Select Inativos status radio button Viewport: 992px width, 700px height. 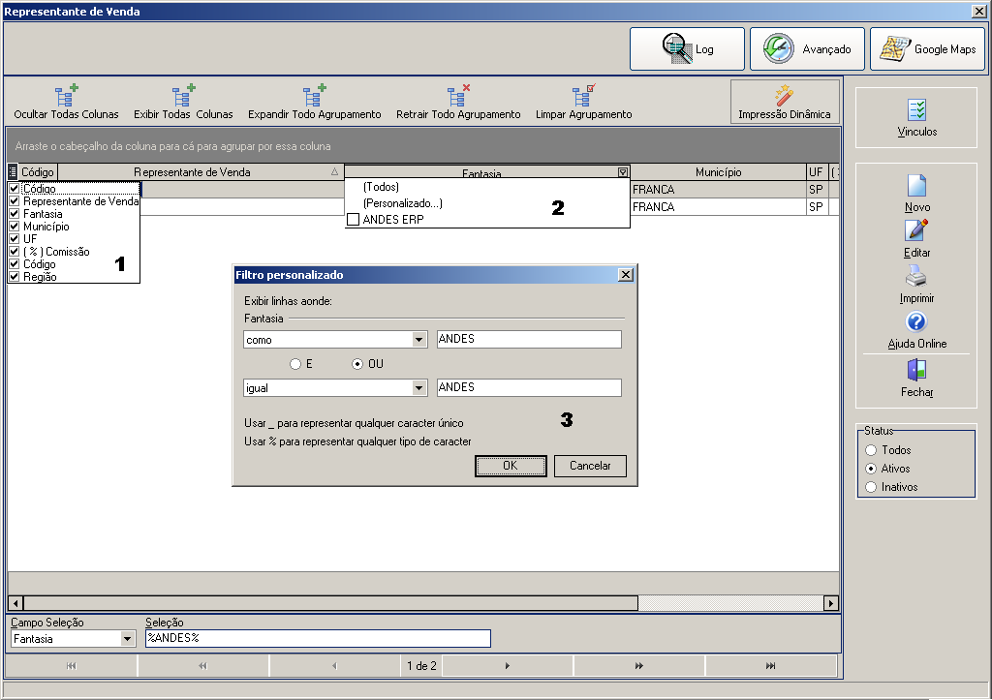point(871,487)
